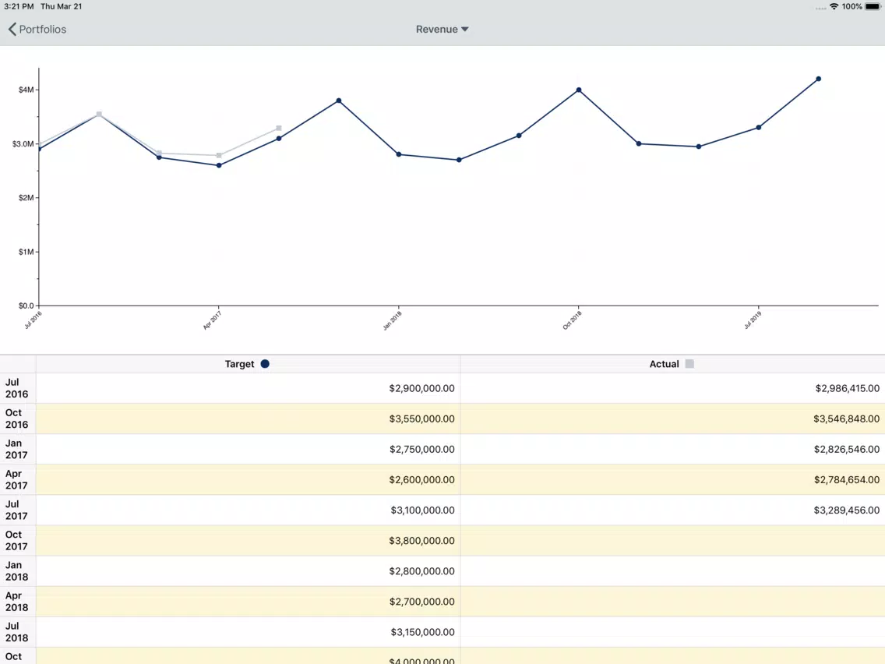Click the Jul 2019 x-axis label

pos(752,320)
